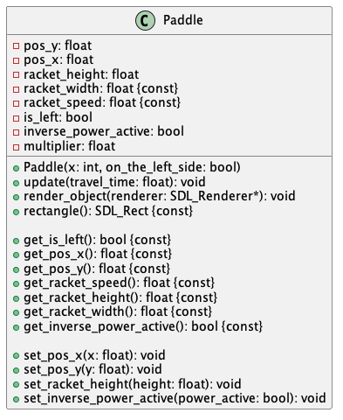Click the green marker beside rectangle()
343x420 pixels.
[x=16, y=212]
